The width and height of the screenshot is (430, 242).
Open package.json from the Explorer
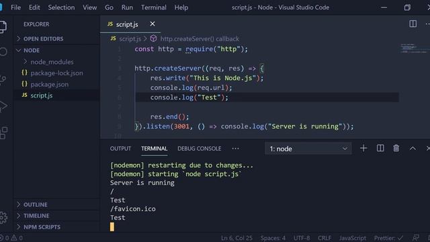click(49, 84)
